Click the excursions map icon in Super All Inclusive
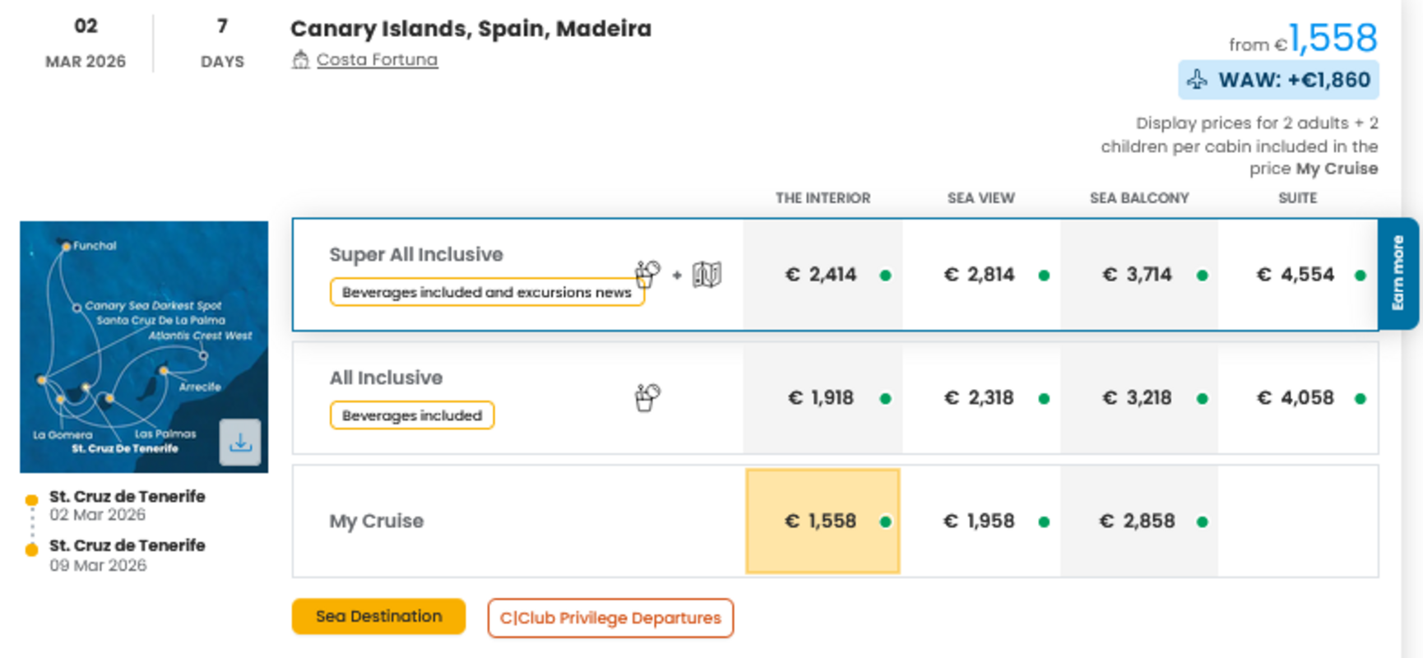The image size is (1423, 658). point(707,275)
